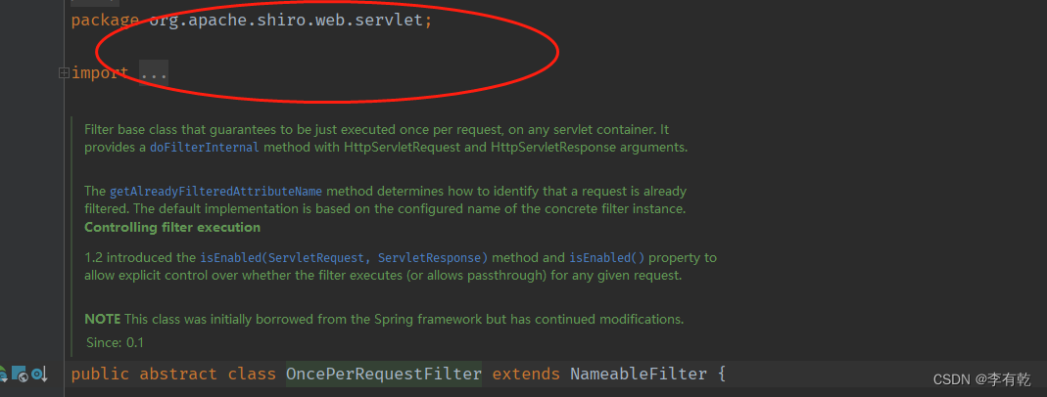Image resolution: width=1047 pixels, height=397 pixels.
Task: Expand the folded import statements plus icon
Action: [x=64, y=72]
